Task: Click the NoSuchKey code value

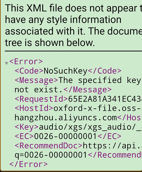Action: pos(66,71)
